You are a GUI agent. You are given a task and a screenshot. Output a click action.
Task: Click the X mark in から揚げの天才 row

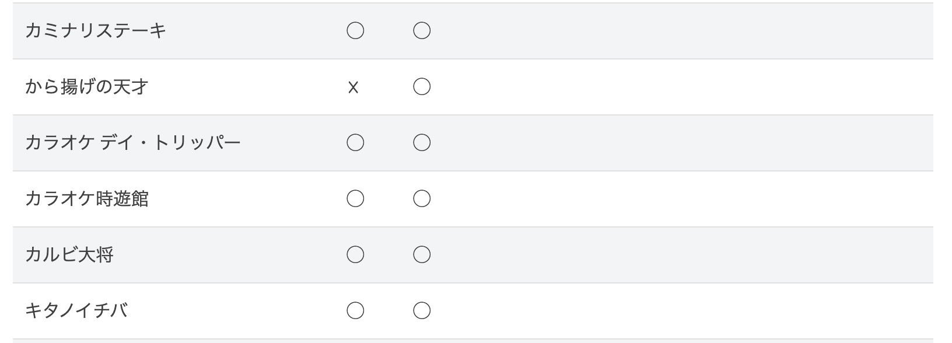pyautogui.click(x=353, y=87)
